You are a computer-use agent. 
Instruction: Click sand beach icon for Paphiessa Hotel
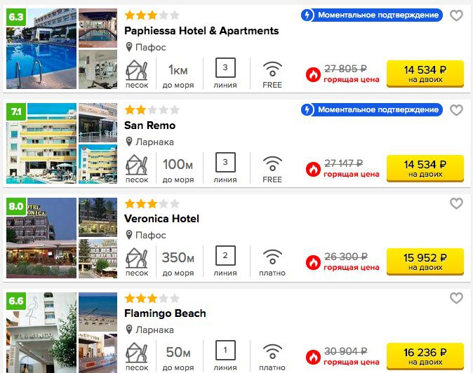(x=137, y=70)
